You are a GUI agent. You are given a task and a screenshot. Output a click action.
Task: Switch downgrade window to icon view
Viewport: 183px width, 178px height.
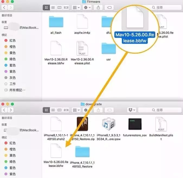46,110
